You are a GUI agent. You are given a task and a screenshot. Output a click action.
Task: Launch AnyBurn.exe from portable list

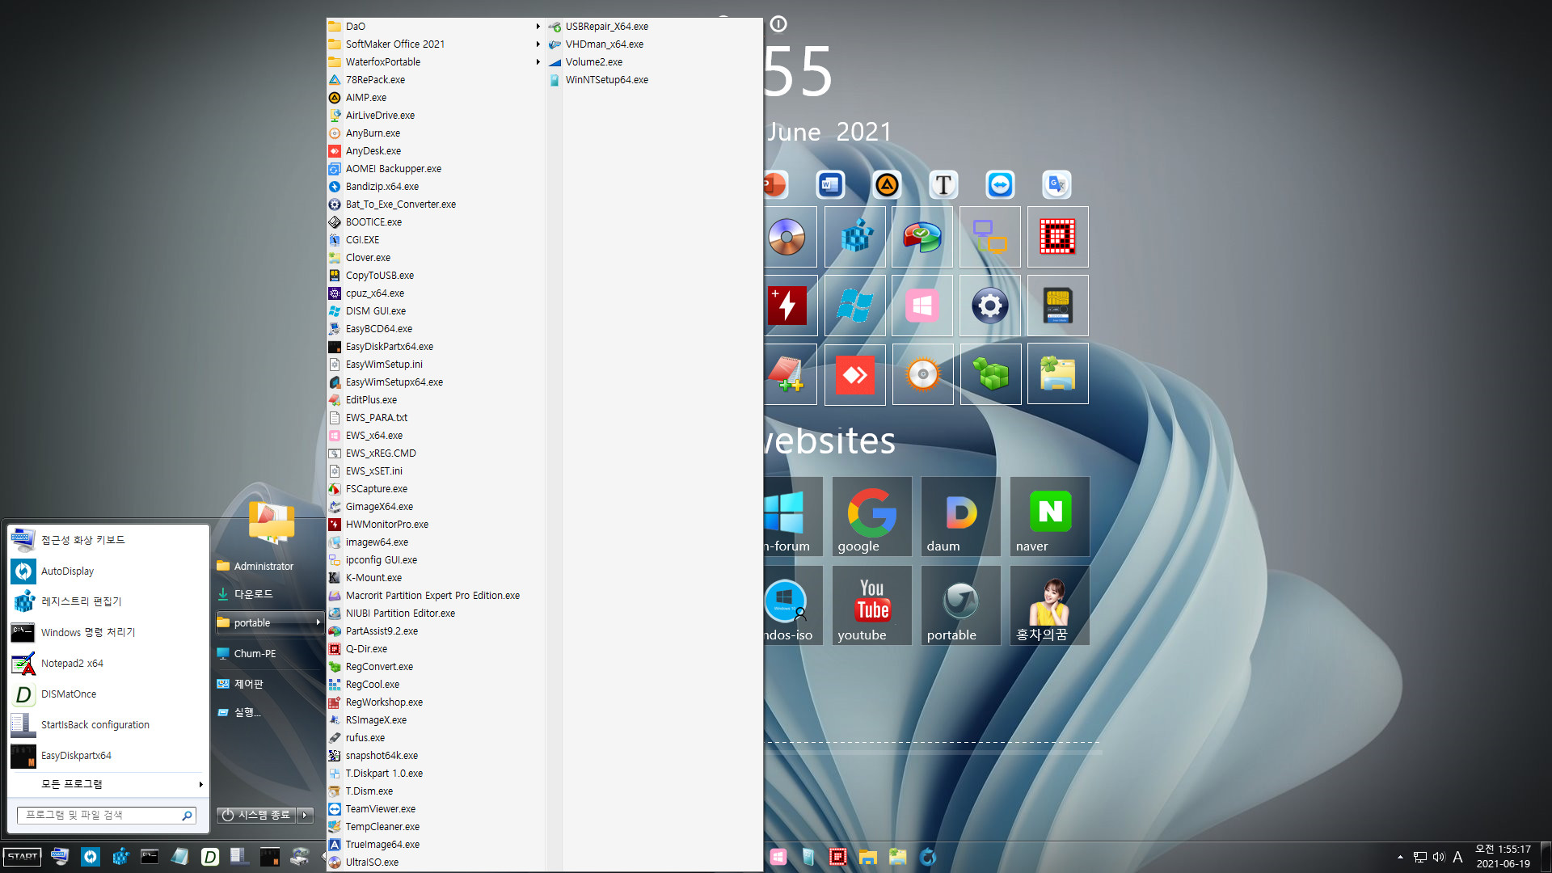(434, 133)
